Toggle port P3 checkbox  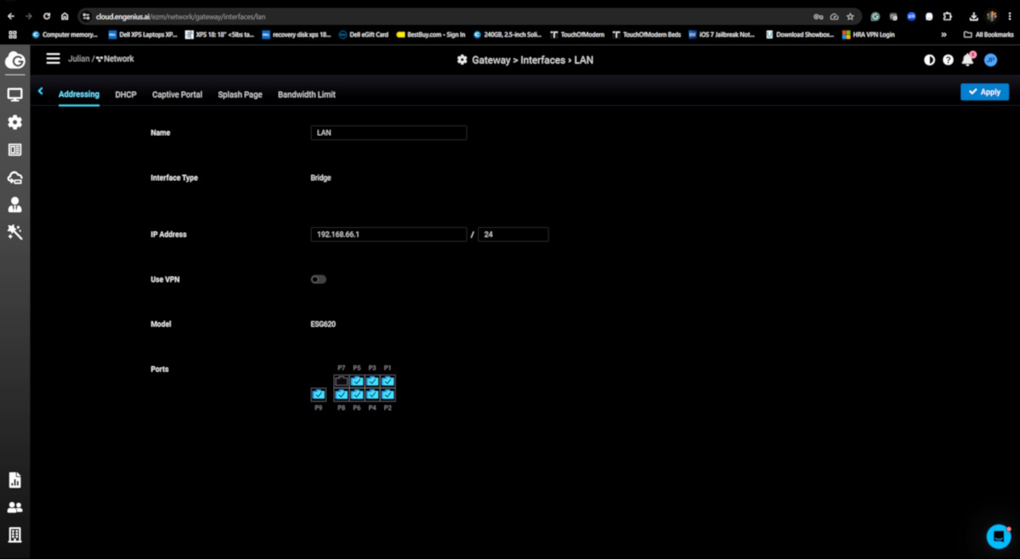372,381
